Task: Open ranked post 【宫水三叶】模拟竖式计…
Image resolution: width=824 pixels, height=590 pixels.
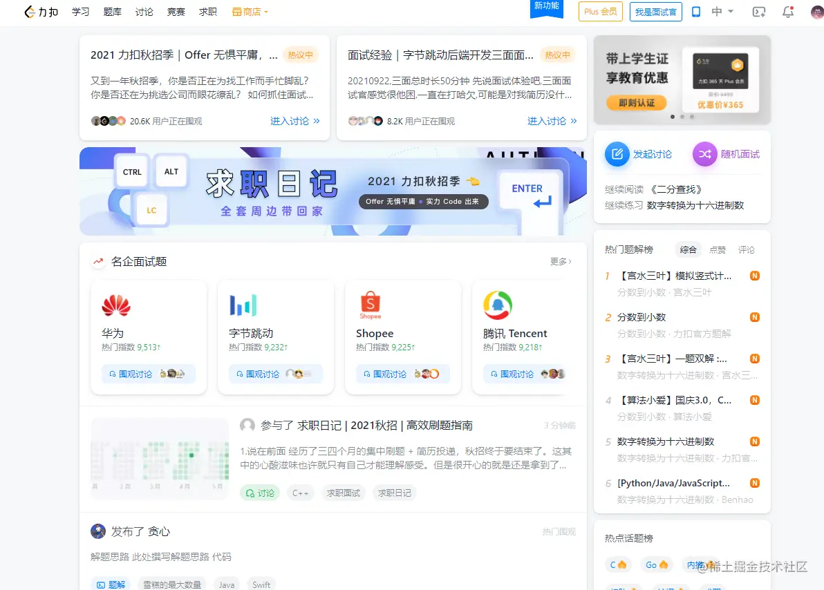Action: click(x=674, y=276)
